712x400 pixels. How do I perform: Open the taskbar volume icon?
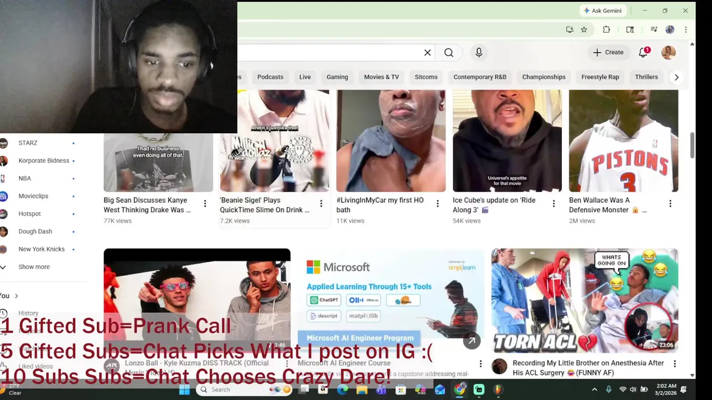point(633,389)
